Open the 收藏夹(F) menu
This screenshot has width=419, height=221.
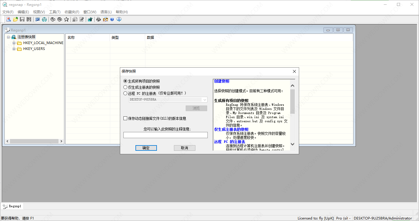(x=72, y=12)
